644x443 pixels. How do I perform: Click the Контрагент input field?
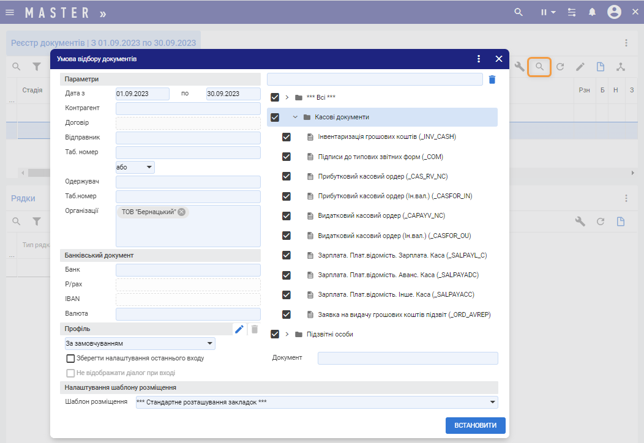[188, 108]
